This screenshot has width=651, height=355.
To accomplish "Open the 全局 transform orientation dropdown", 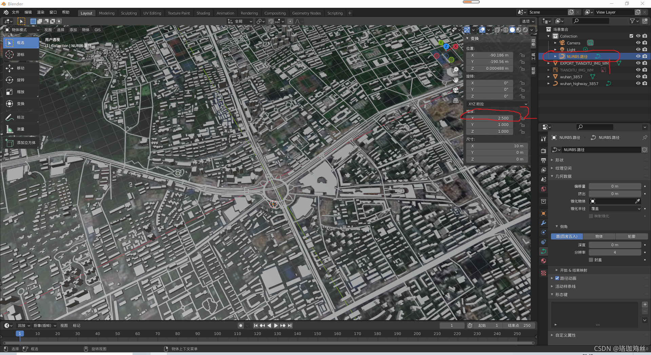I will point(240,21).
